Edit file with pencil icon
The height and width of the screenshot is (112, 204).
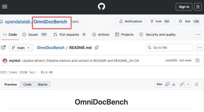click(182, 84)
